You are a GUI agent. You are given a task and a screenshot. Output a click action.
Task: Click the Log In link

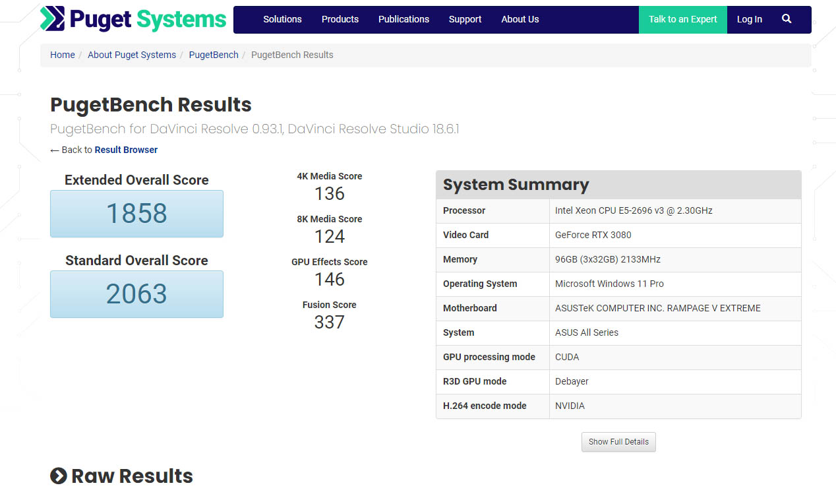(x=750, y=19)
